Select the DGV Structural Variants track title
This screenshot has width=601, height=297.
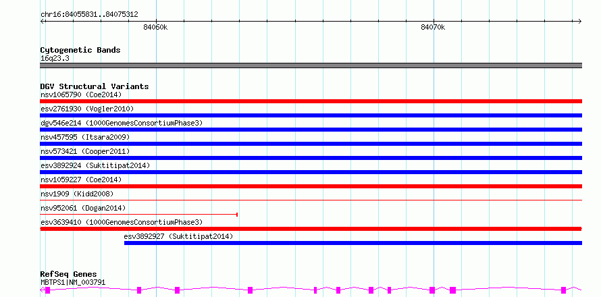click(x=95, y=86)
